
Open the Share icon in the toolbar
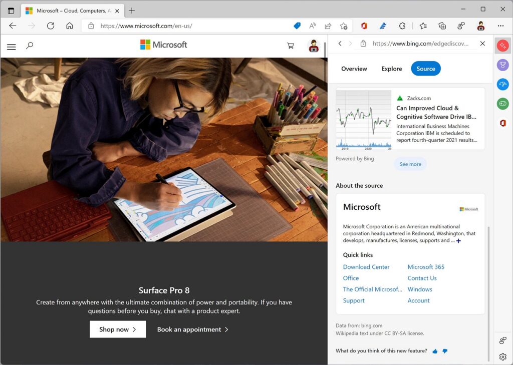328,26
